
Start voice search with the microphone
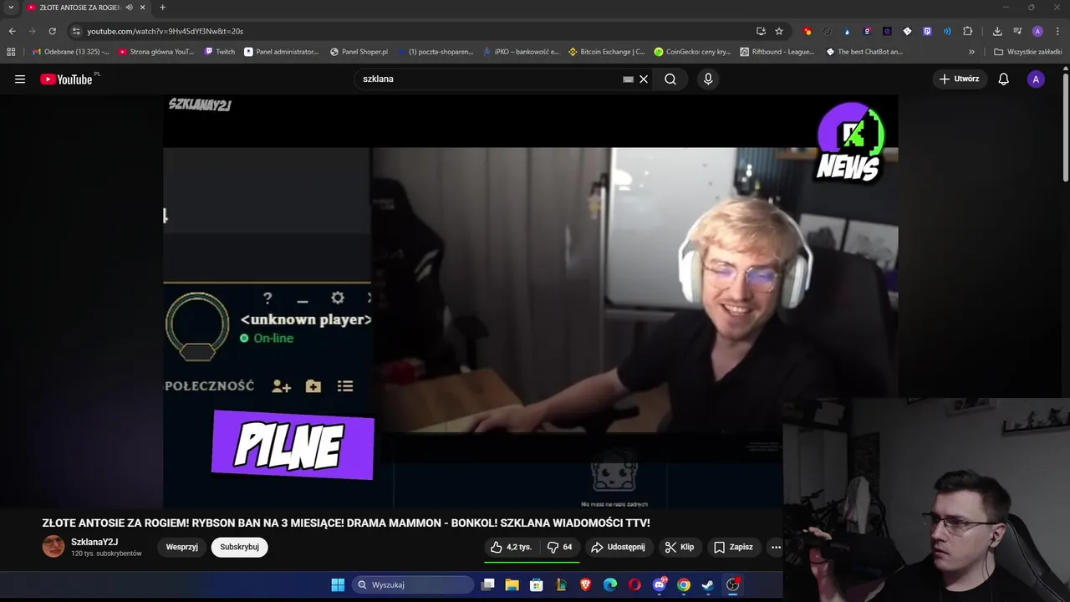(708, 79)
